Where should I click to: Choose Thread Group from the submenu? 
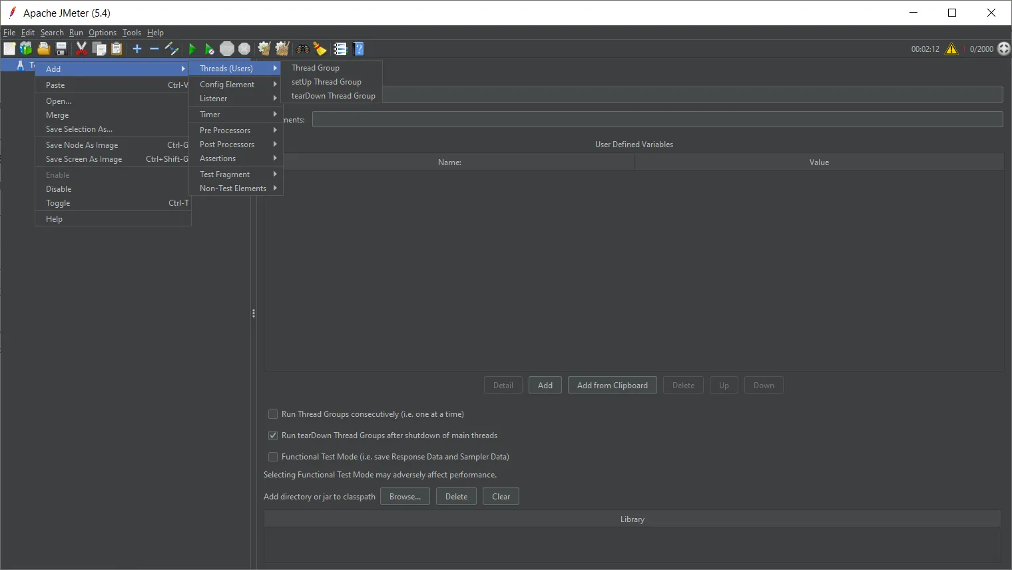[332, 68]
